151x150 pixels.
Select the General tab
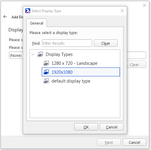[37, 23]
